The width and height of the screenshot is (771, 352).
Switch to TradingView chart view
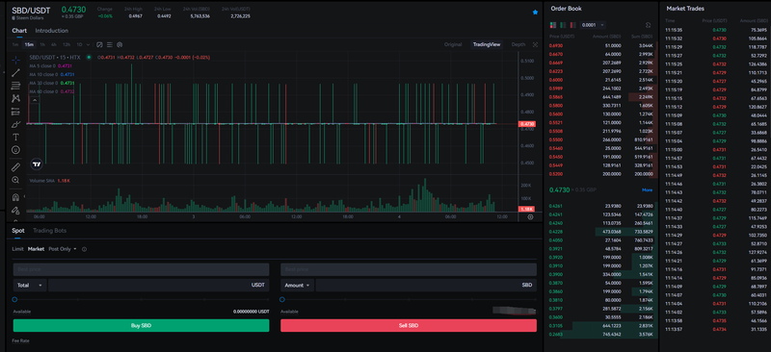pyautogui.click(x=487, y=44)
